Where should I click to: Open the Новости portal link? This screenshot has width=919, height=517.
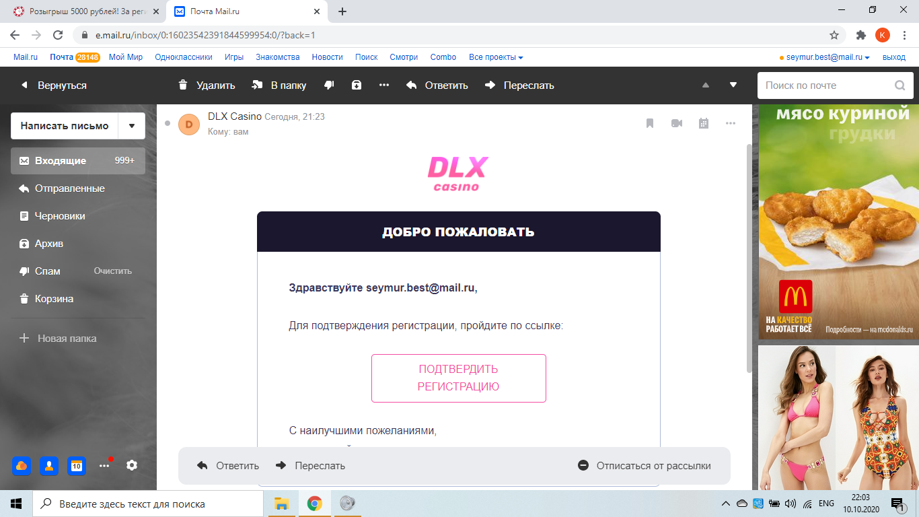point(328,57)
